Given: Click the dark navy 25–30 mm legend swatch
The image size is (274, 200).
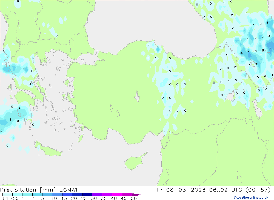Looking at the screenshot, I should tap(87, 195).
